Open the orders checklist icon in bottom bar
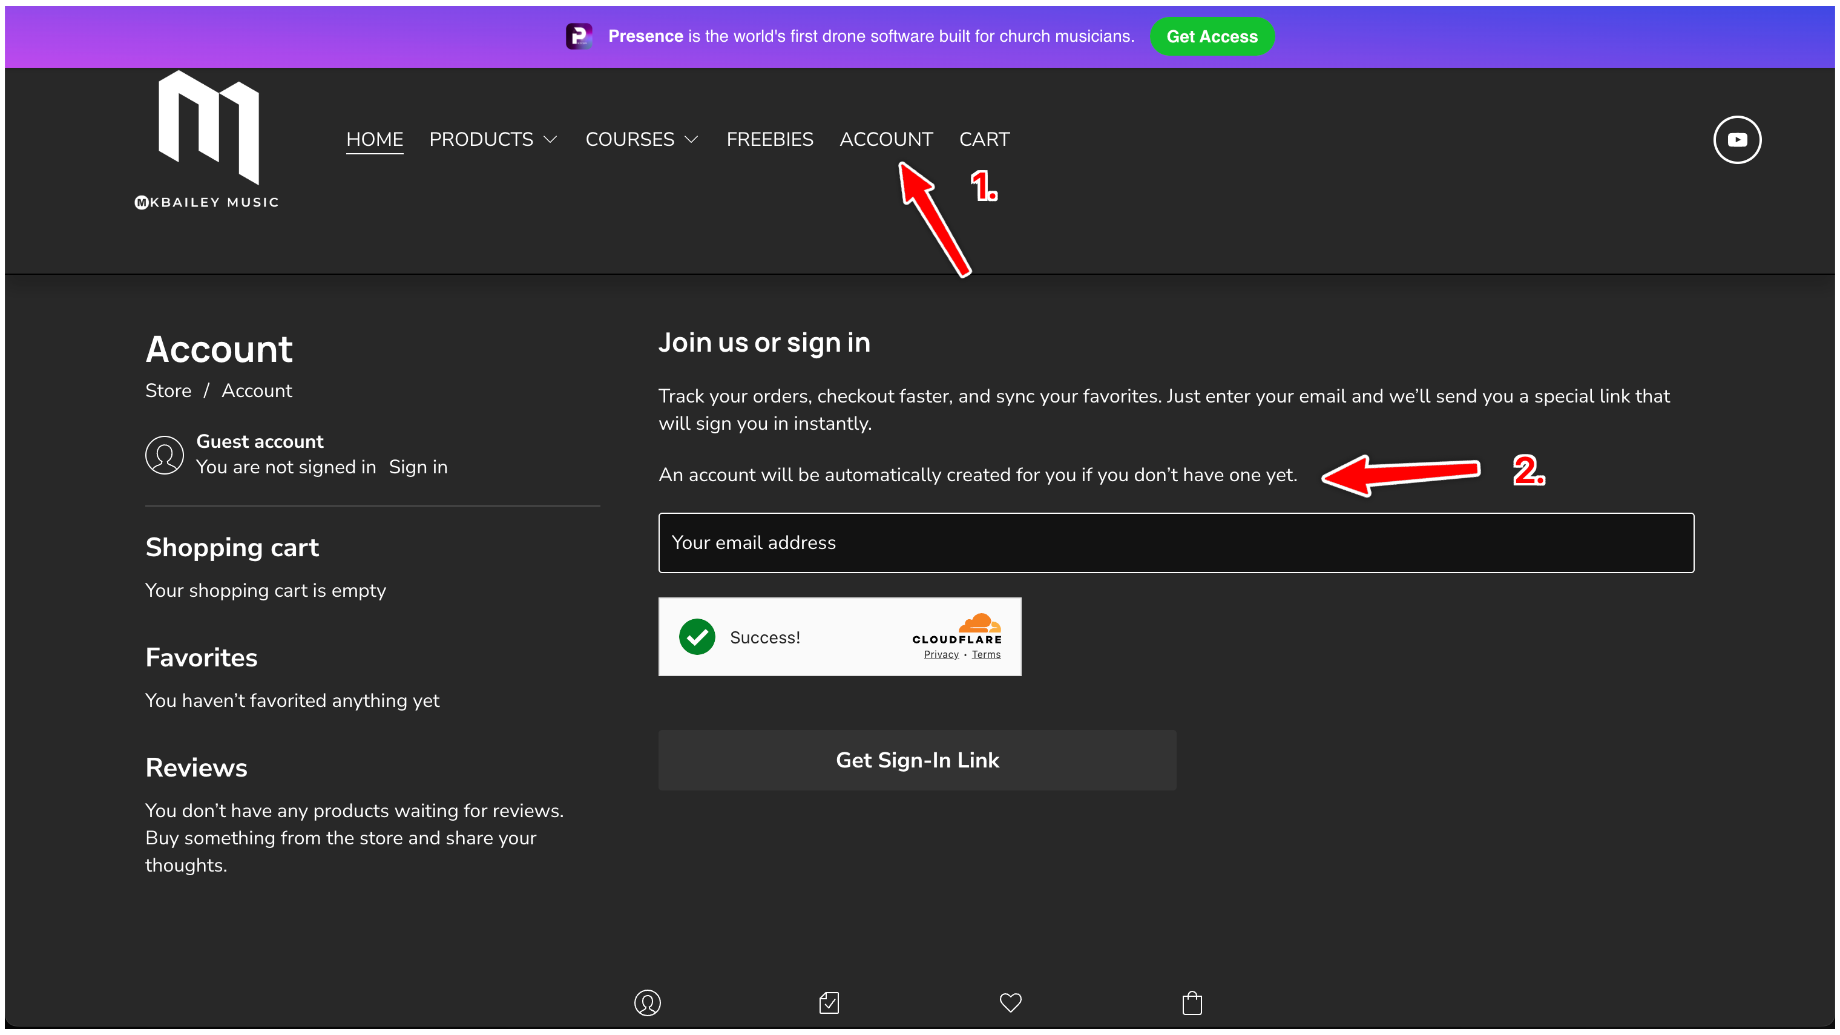The image size is (1840, 1035). click(x=829, y=1002)
